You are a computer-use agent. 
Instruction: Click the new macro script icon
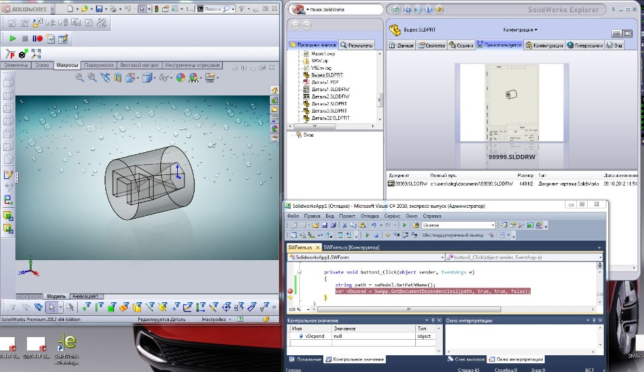tap(50, 39)
